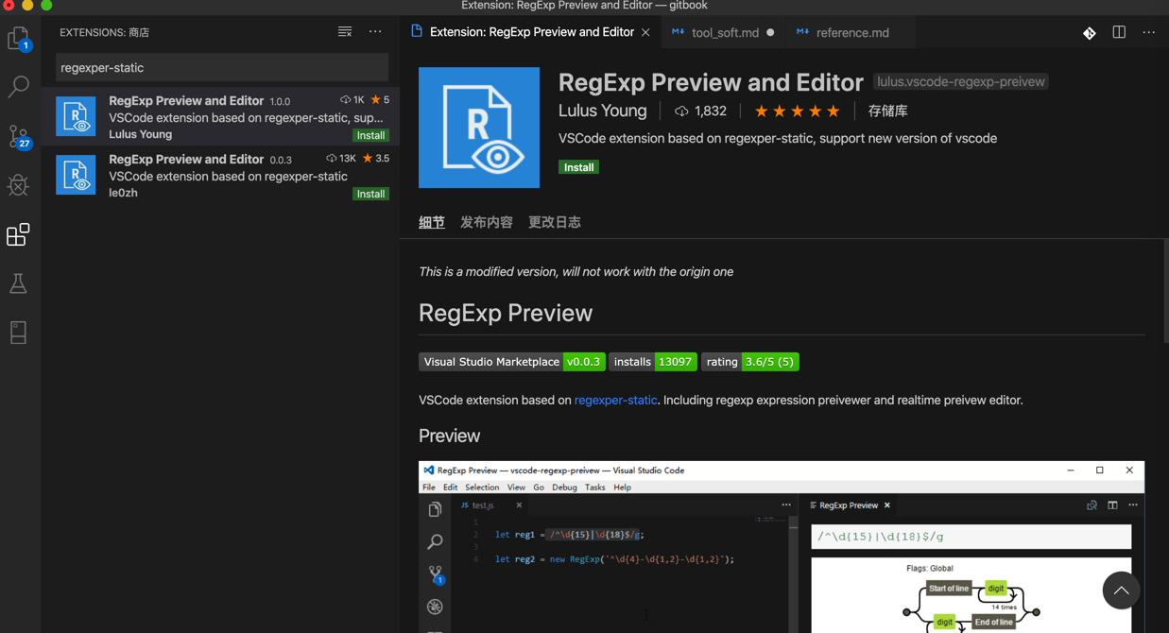Open the Search view in activity bar
The height and width of the screenshot is (633, 1169).
[x=19, y=87]
